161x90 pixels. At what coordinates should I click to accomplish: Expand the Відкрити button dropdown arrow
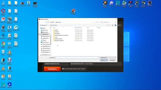(107, 60)
